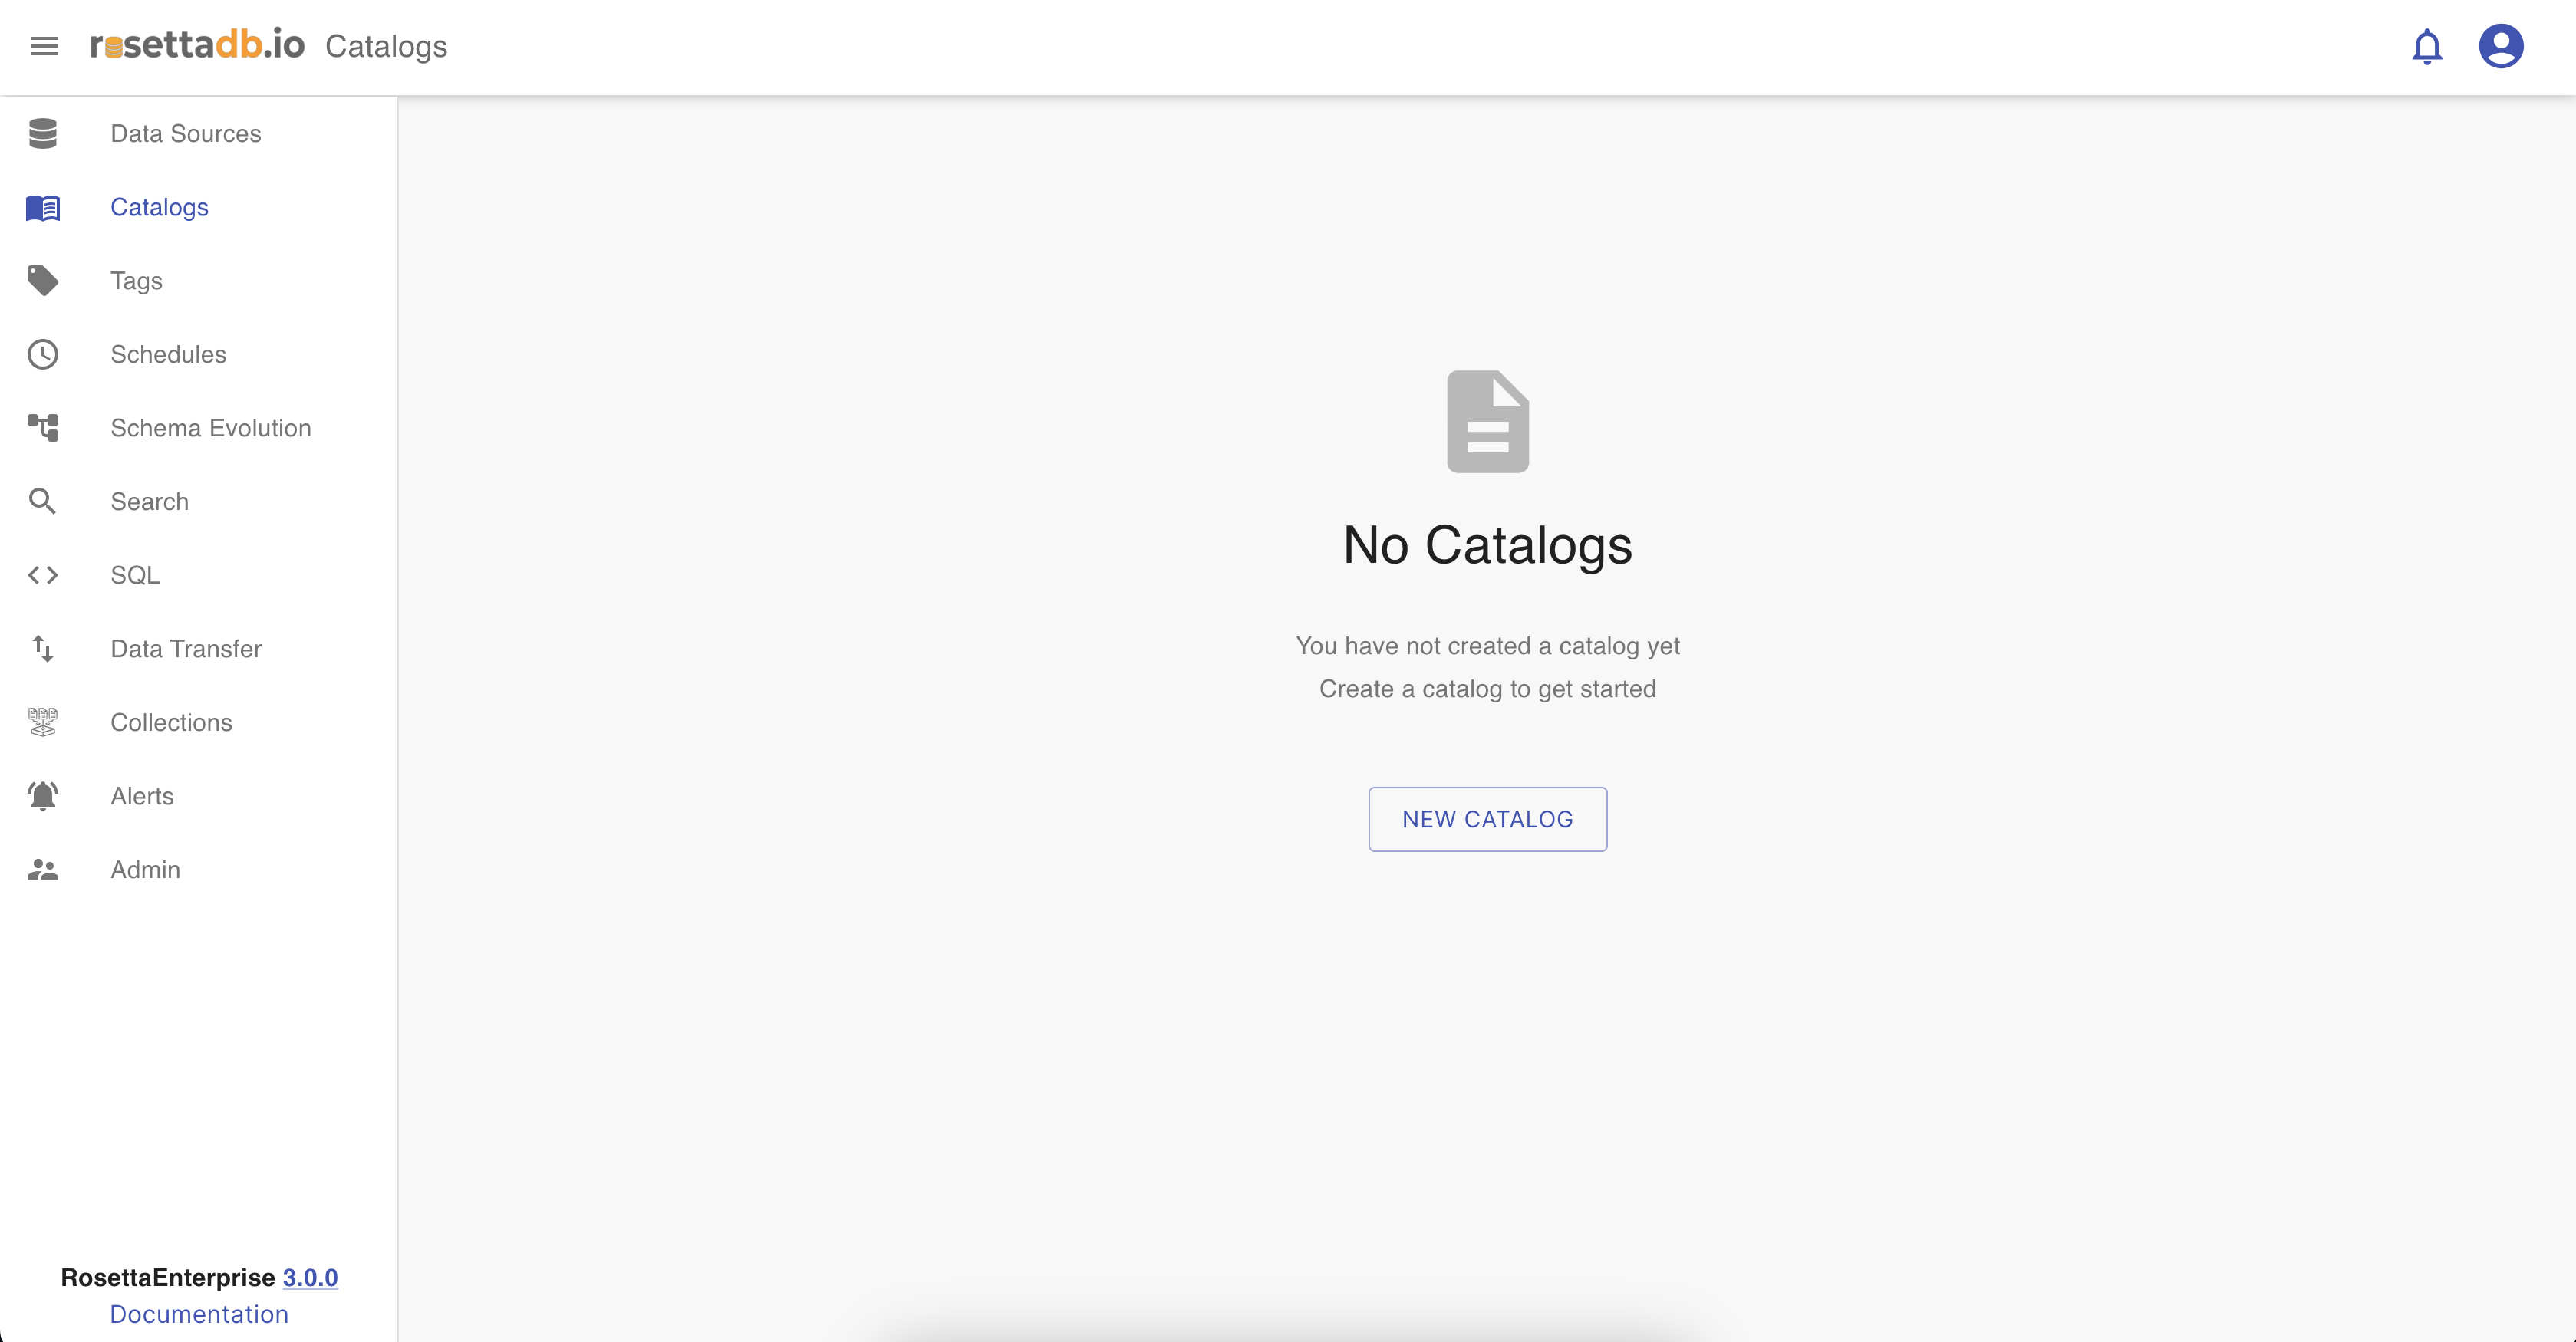
Task: Click the 3.0.0 version link
Action: click(310, 1277)
